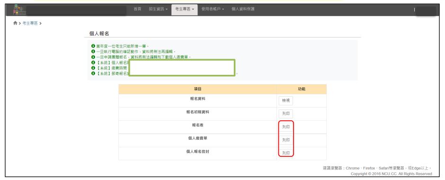Click 列印 button for 報名表
Image resolution: width=445 pixels, height=180 pixels.
(286, 127)
